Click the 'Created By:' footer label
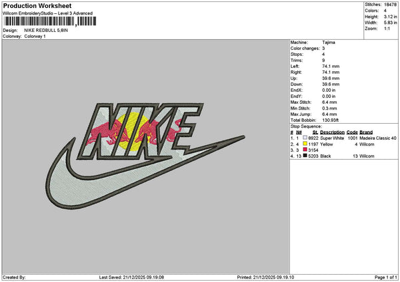This screenshot has height=282, width=400. 14,277
